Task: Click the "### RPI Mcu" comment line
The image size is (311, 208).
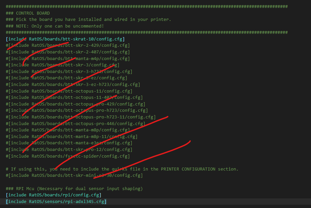Action: click(74, 188)
